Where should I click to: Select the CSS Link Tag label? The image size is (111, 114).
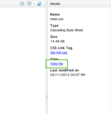(x=61, y=48)
